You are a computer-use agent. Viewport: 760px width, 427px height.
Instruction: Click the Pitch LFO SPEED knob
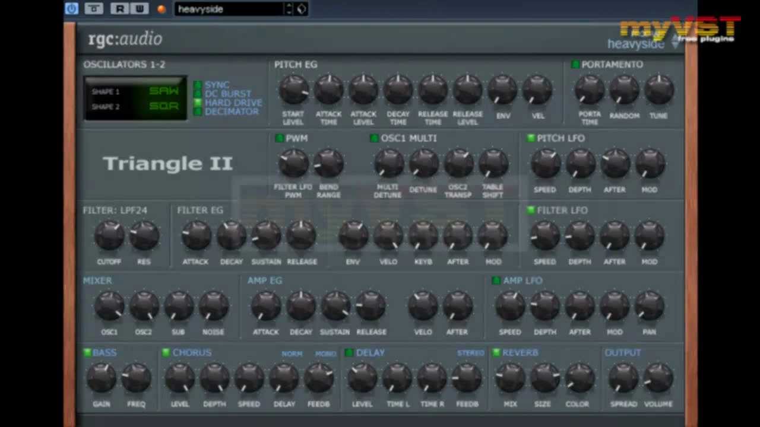[x=545, y=163]
